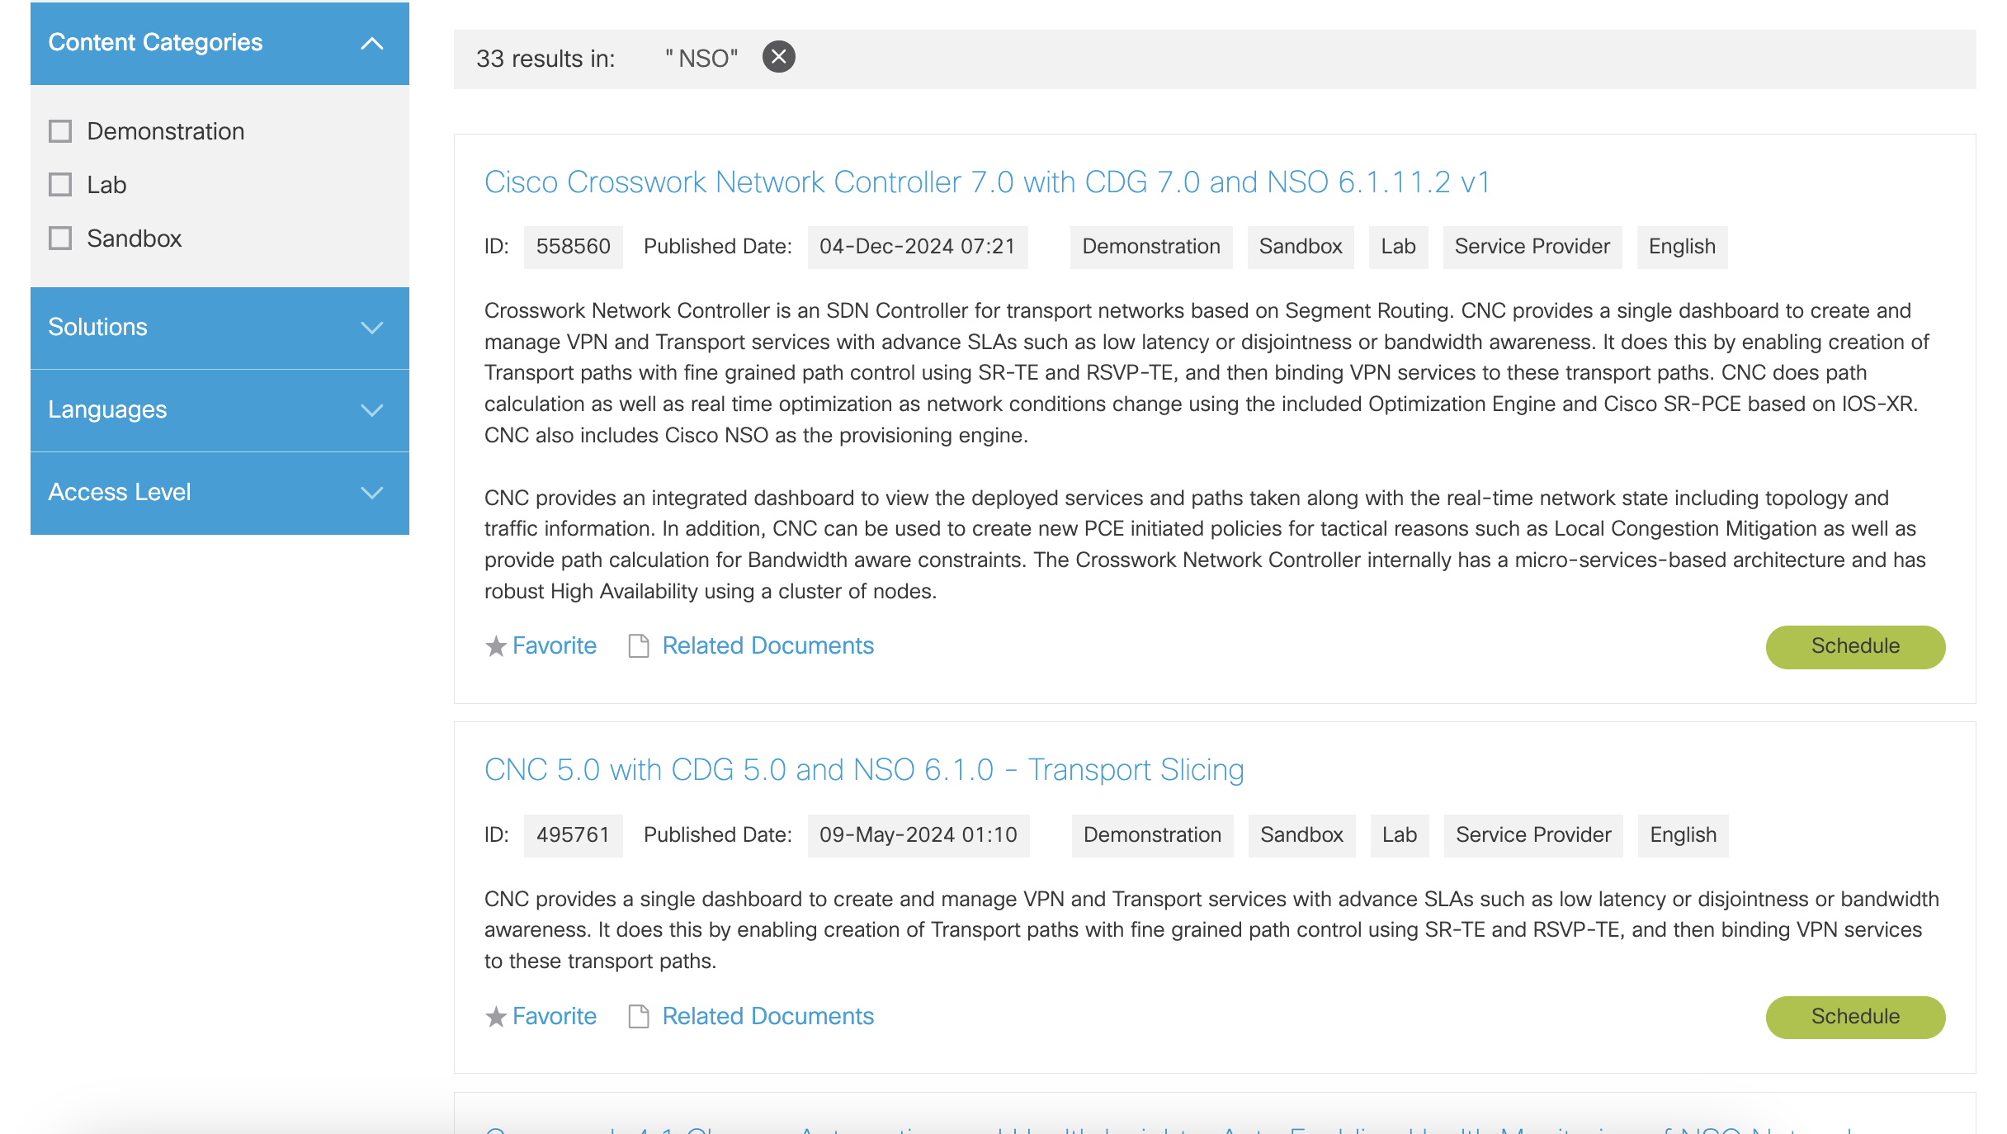The width and height of the screenshot is (2007, 1134).
Task: Expand the Languages filter section
Action: point(372,410)
